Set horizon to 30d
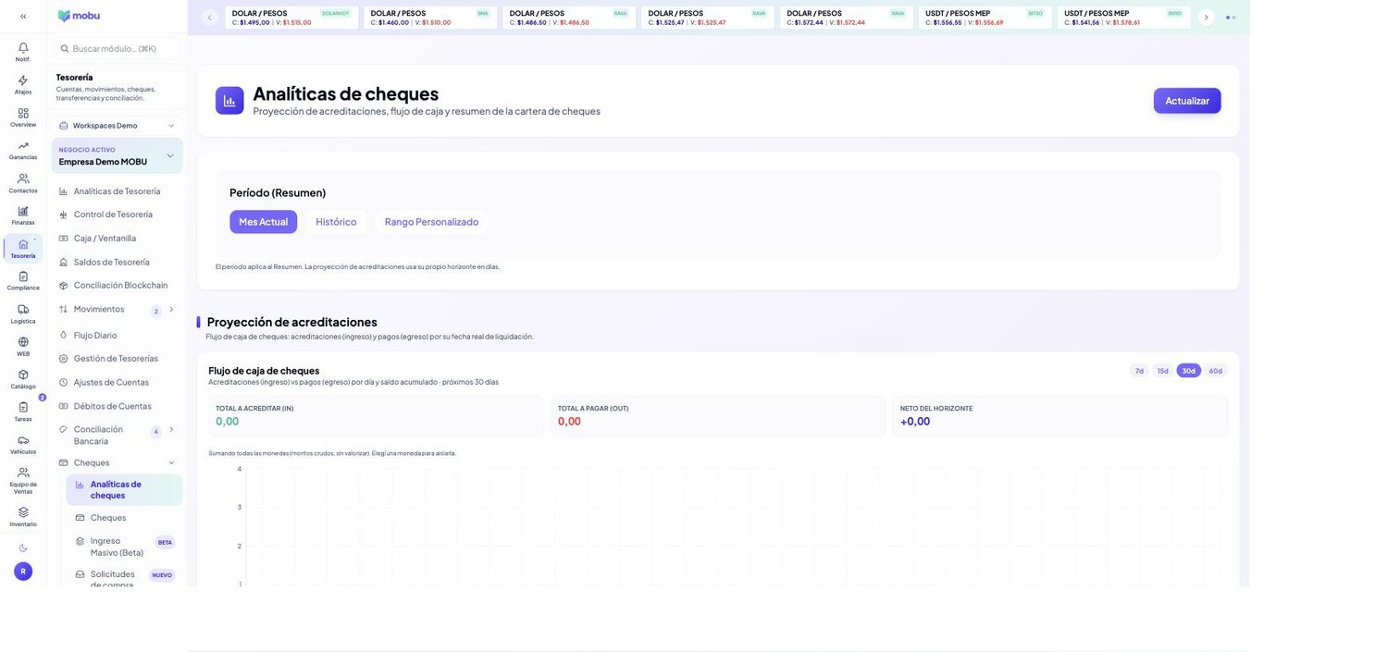This screenshot has width=1388, height=652. pyautogui.click(x=1188, y=371)
